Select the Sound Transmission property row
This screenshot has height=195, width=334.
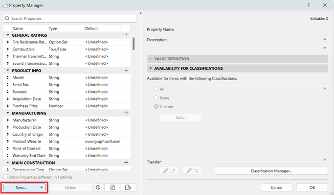click(66, 63)
